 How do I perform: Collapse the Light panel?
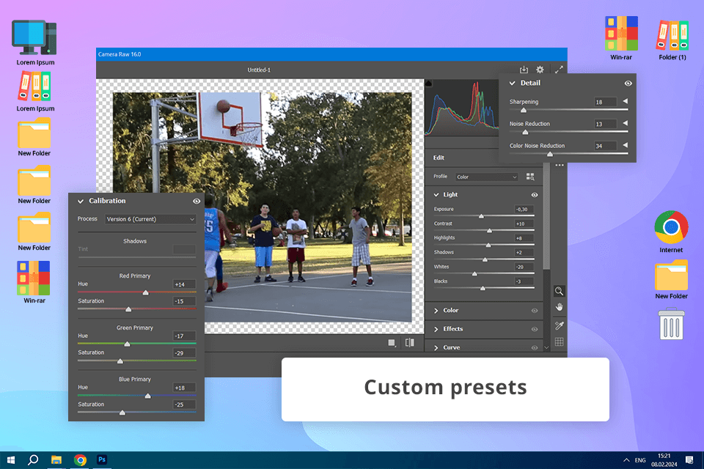coord(436,195)
